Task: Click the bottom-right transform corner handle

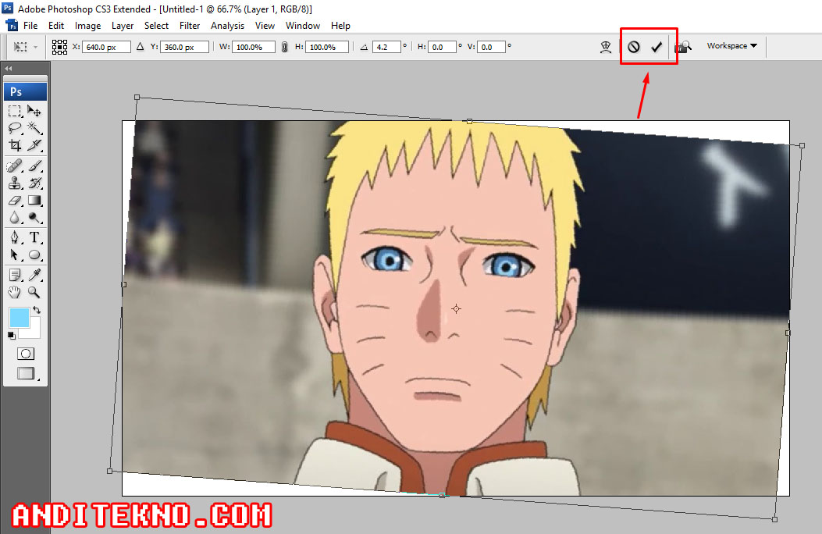Action: point(775,519)
